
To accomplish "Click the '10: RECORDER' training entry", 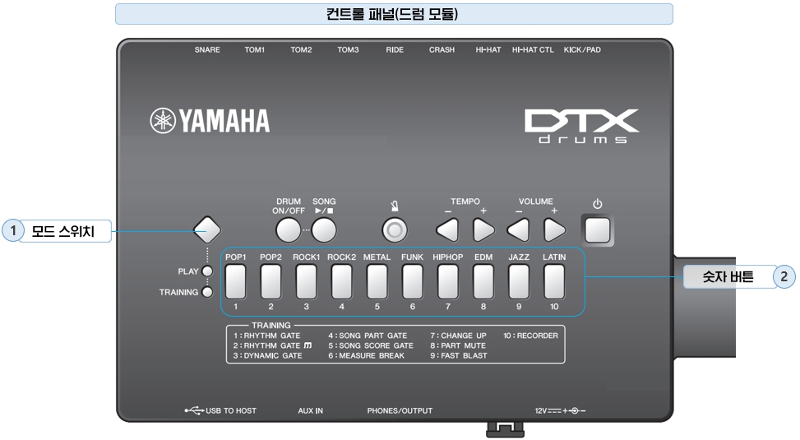I will point(530,336).
